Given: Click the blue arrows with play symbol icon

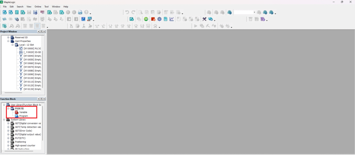Looking at the screenshot, I should 17,19.
